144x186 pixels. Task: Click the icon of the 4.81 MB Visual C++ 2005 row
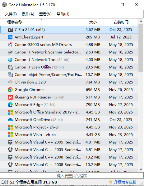[10, 142]
